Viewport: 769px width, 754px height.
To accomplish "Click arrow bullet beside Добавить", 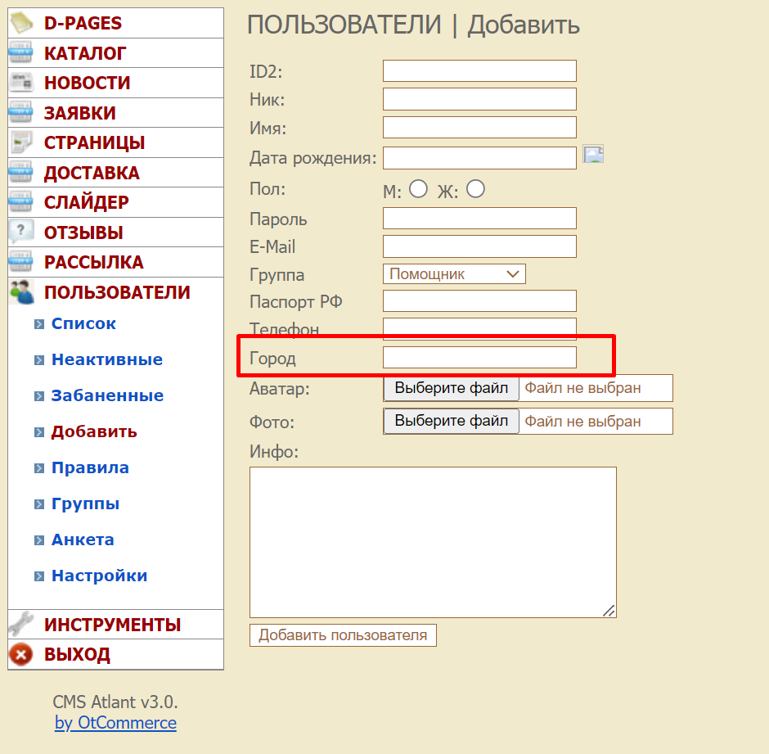I will coord(39,432).
